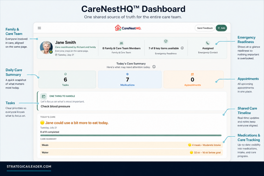Click '8 Family & Care Team Members' text

coord(121,48)
